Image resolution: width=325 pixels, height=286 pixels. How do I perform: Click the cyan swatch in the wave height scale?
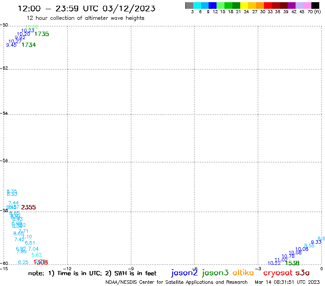click(197, 5)
